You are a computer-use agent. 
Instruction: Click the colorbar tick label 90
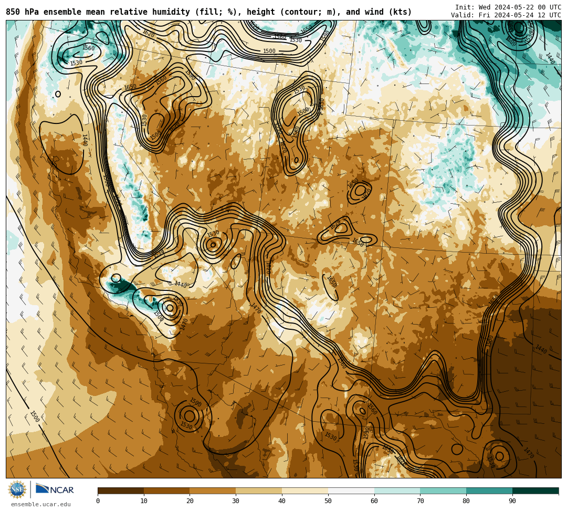512,501
